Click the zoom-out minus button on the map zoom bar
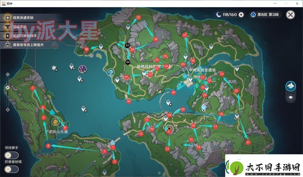The width and height of the screenshot is (303, 177). (8, 110)
